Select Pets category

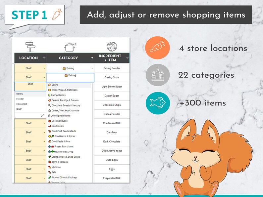point(69,172)
